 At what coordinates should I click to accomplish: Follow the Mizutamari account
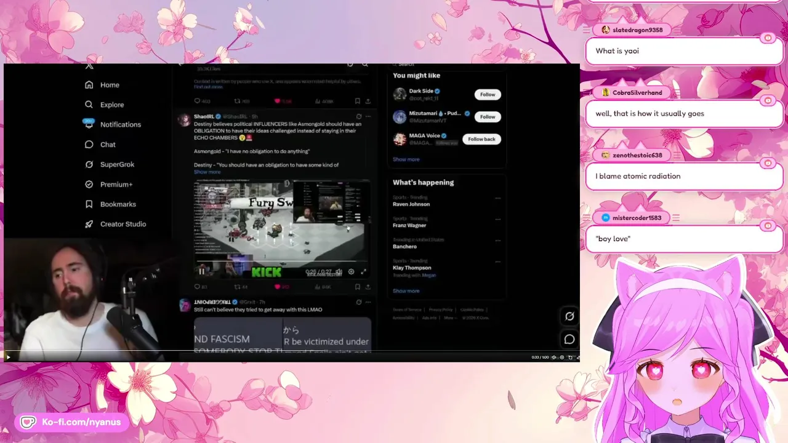(488, 116)
